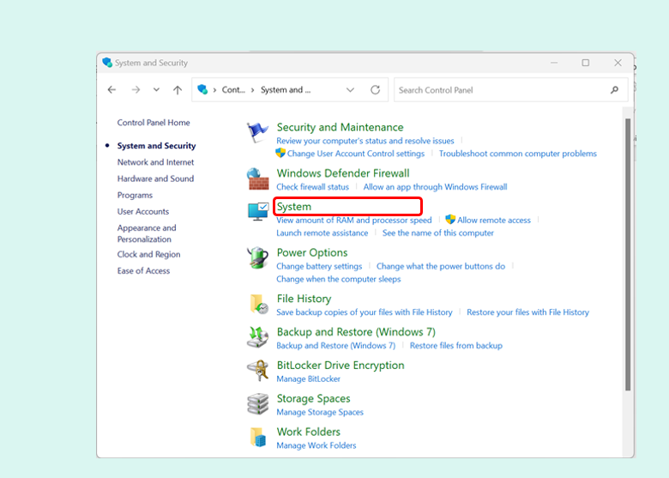This screenshot has width=669, height=478.
Task: Click the Backup and Restore drive icon
Action: pos(257,337)
